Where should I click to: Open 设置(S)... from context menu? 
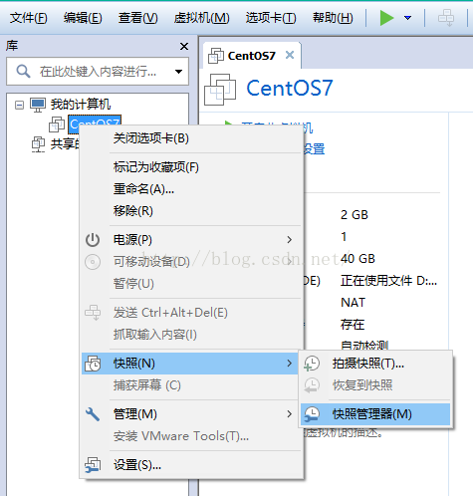click(x=191, y=465)
